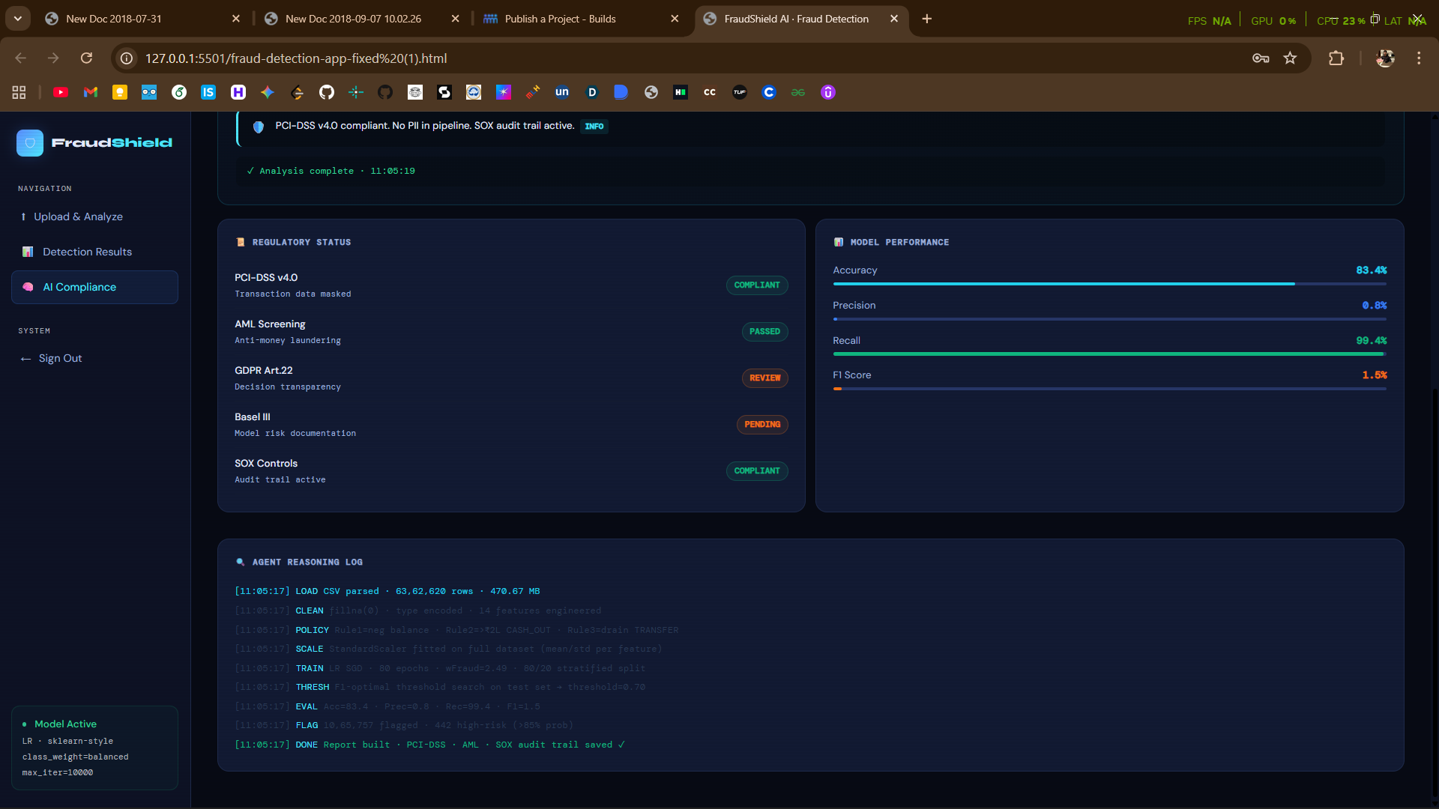
Task: Click the REGULATORY STATUS panel heading
Action: 301,242
